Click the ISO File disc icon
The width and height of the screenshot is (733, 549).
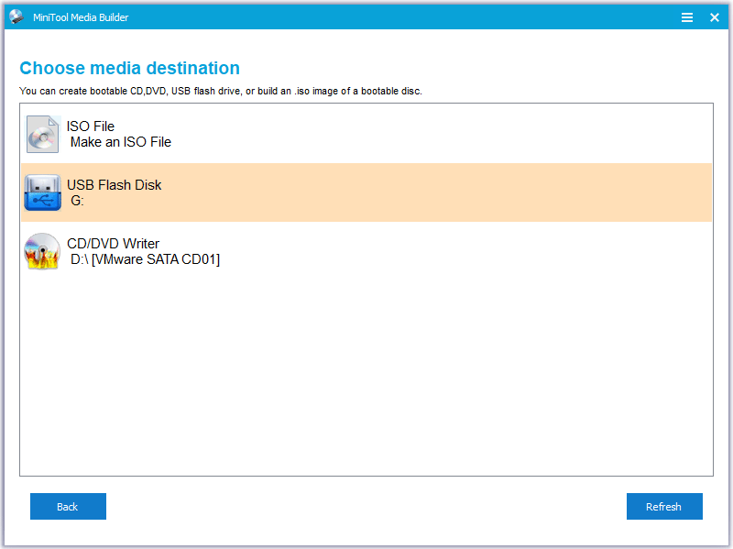42,134
